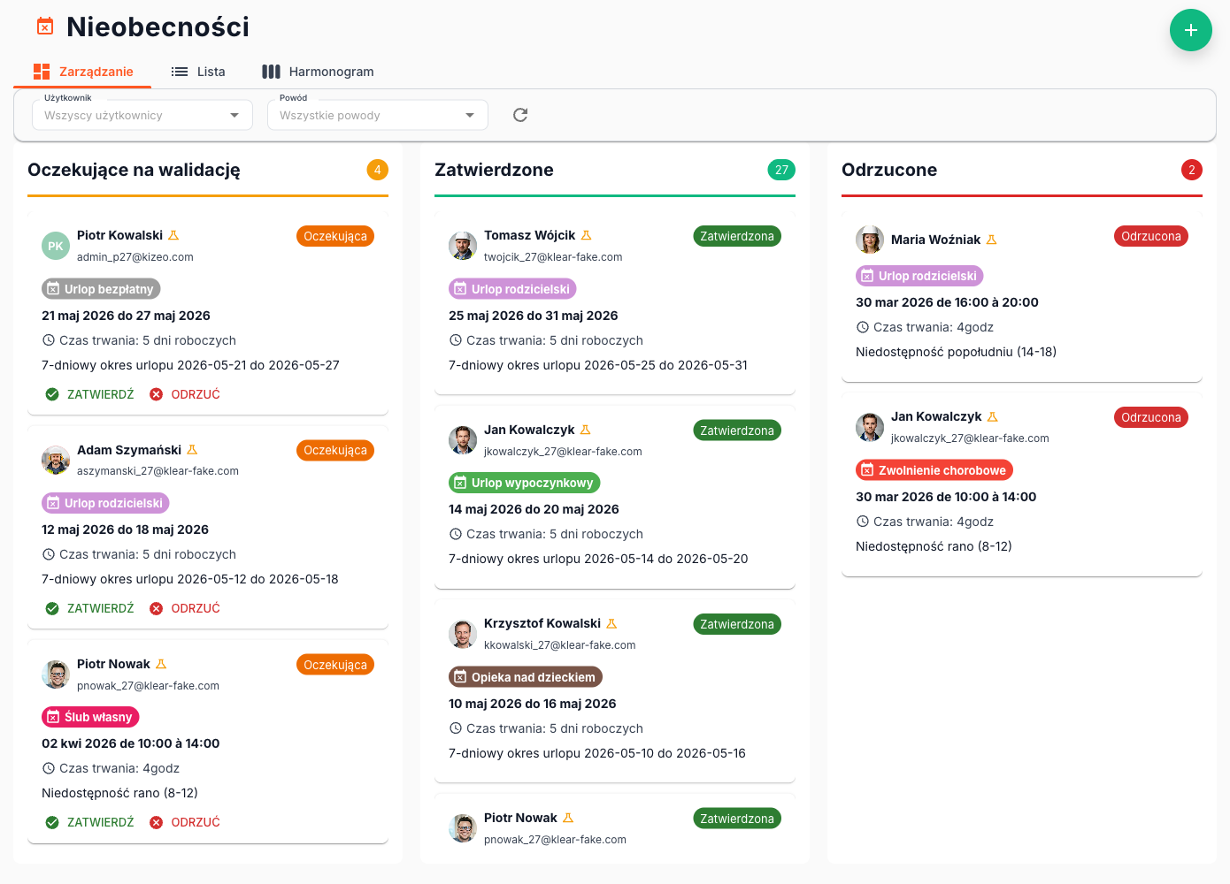Expand the Powód filter dropdown
This screenshot has width=1230, height=884.
pos(377,115)
